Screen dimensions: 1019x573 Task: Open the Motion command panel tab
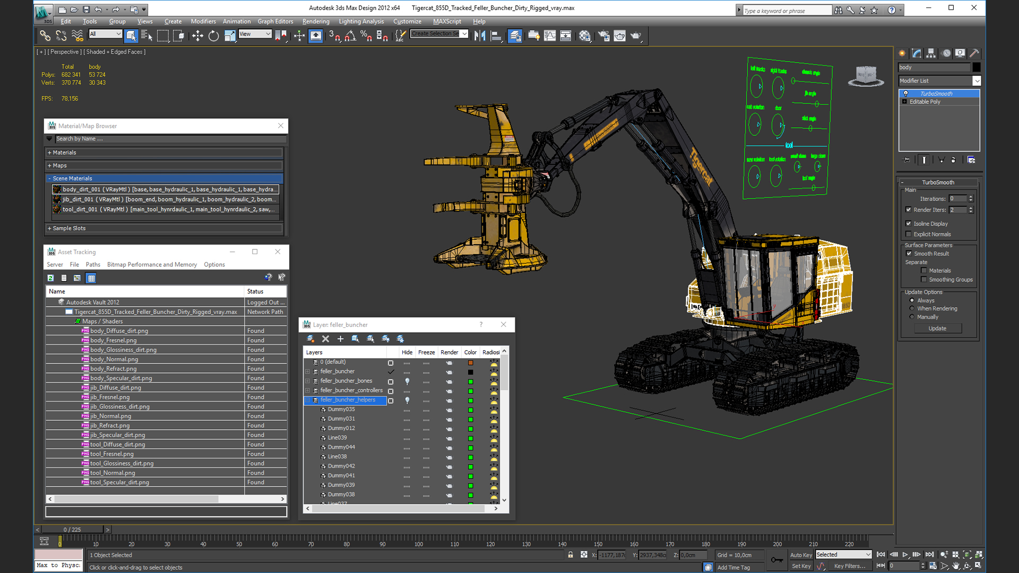point(946,53)
